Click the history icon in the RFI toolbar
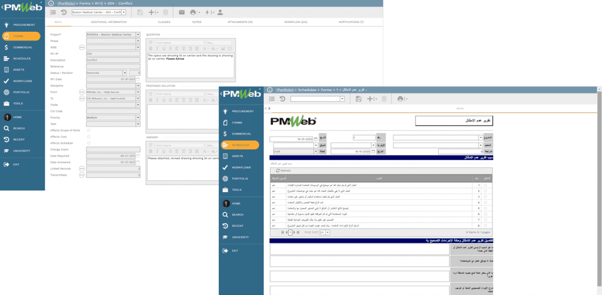This screenshot has width=602, height=295. (63, 12)
